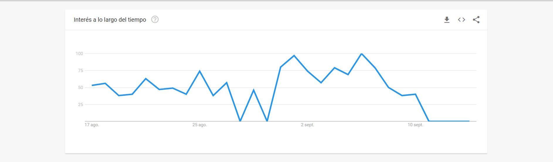Click the flat line end after 10 sept.
553x162 pixels.
click(469, 121)
